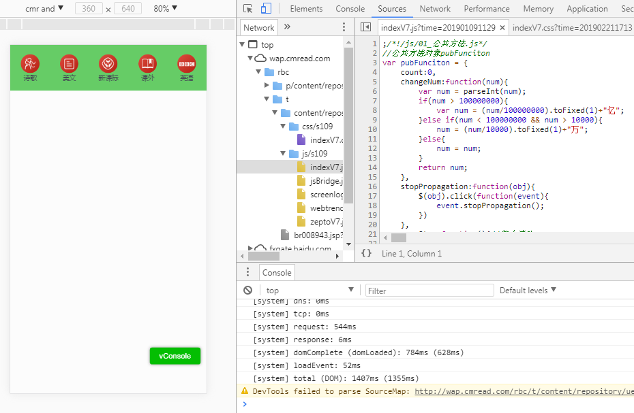Toggle the navigator sidebar icon
Viewport: 634px width, 413px height.
(x=366, y=27)
